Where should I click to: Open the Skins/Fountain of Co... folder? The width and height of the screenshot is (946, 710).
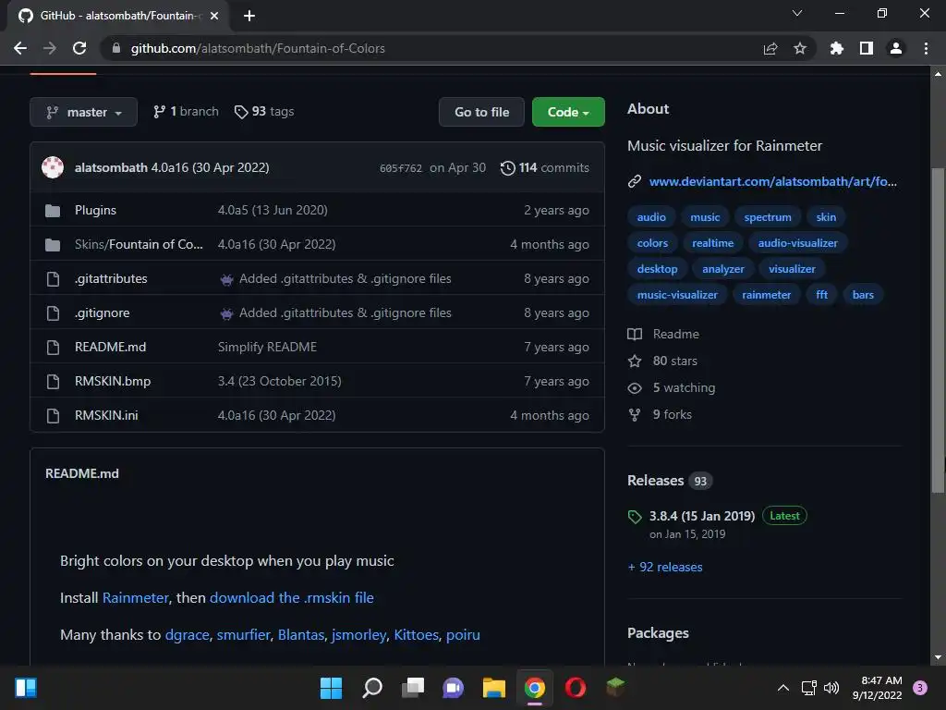coord(139,244)
